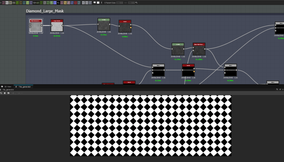Open the Parent Size width dropdown

tap(120, 3)
